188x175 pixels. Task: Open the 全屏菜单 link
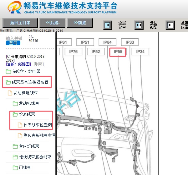(122, 25)
